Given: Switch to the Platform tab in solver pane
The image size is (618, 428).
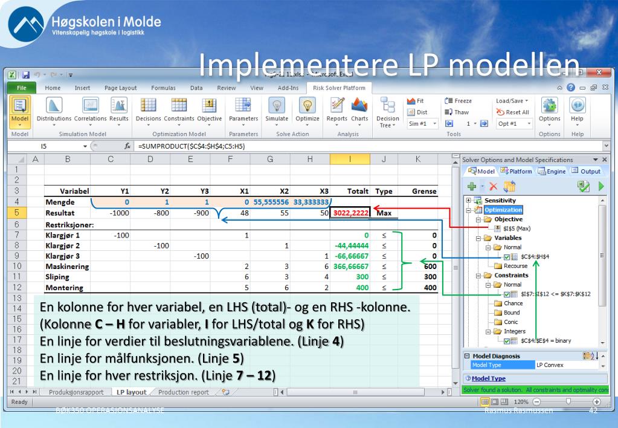Looking at the screenshot, I should tap(516, 171).
